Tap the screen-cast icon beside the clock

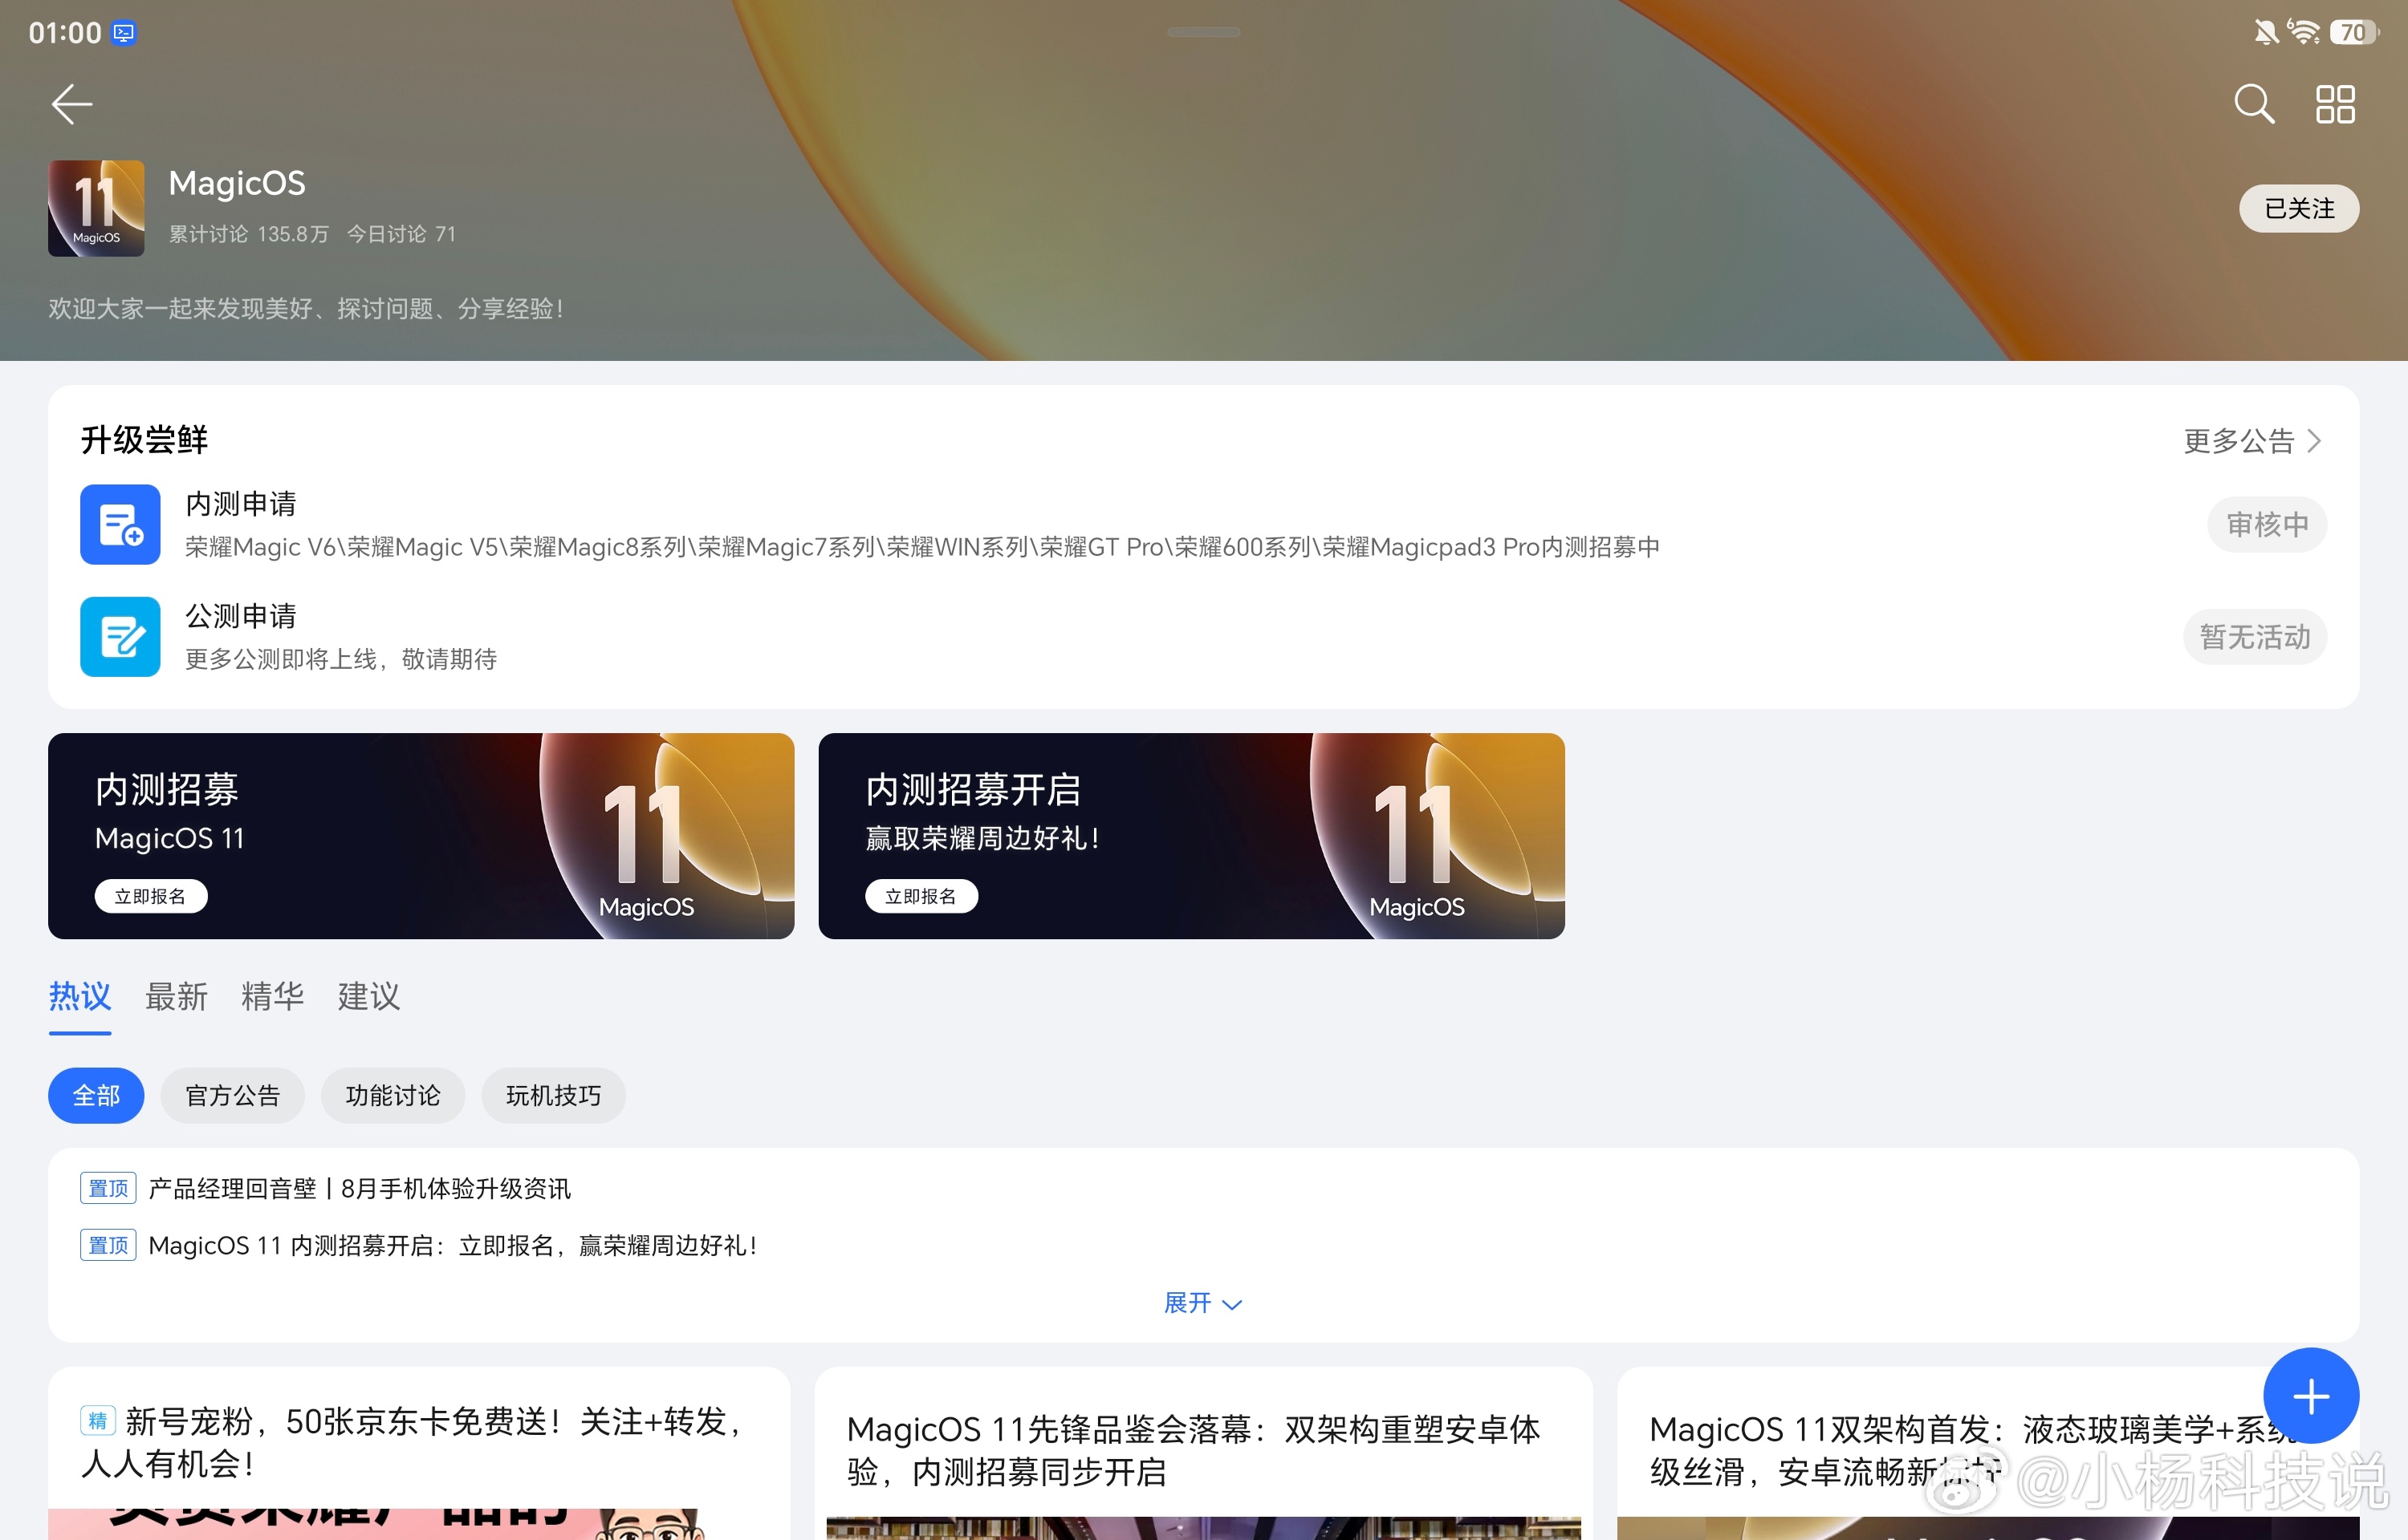(123, 33)
